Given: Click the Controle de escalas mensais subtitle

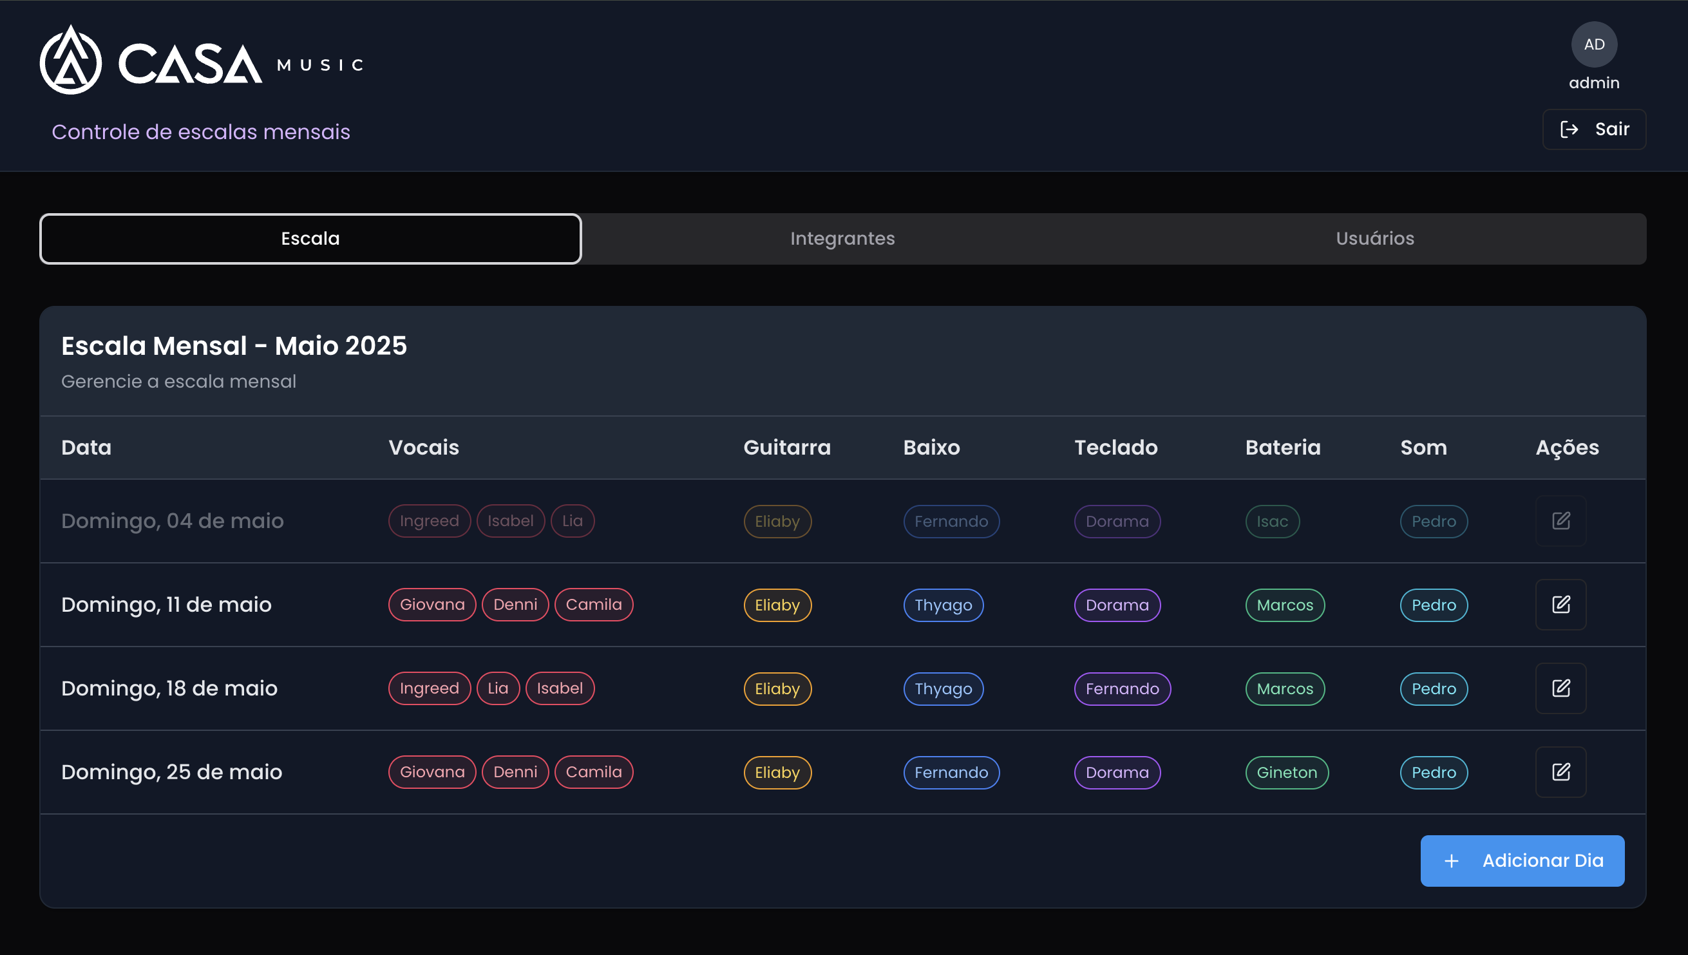Looking at the screenshot, I should (201, 132).
